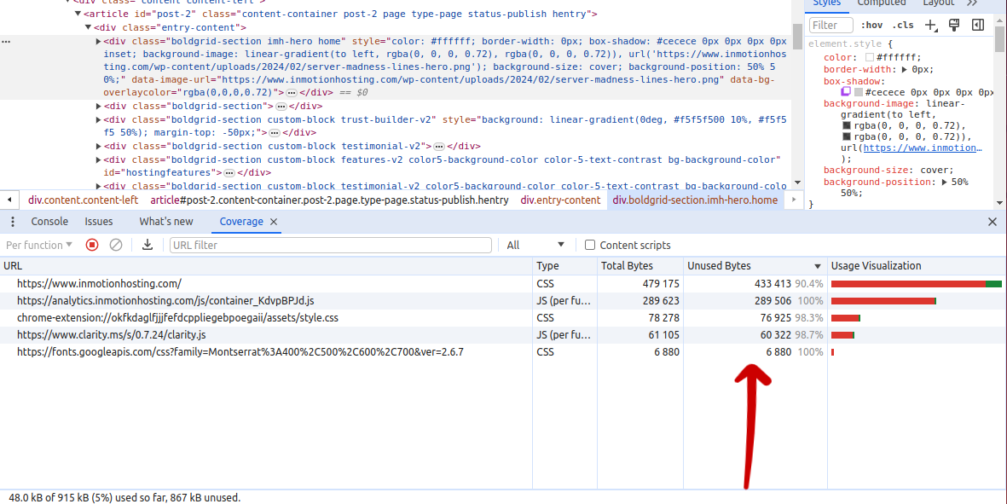Export coverage data with the download icon
The height and width of the screenshot is (504, 1007).
[147, 245]
